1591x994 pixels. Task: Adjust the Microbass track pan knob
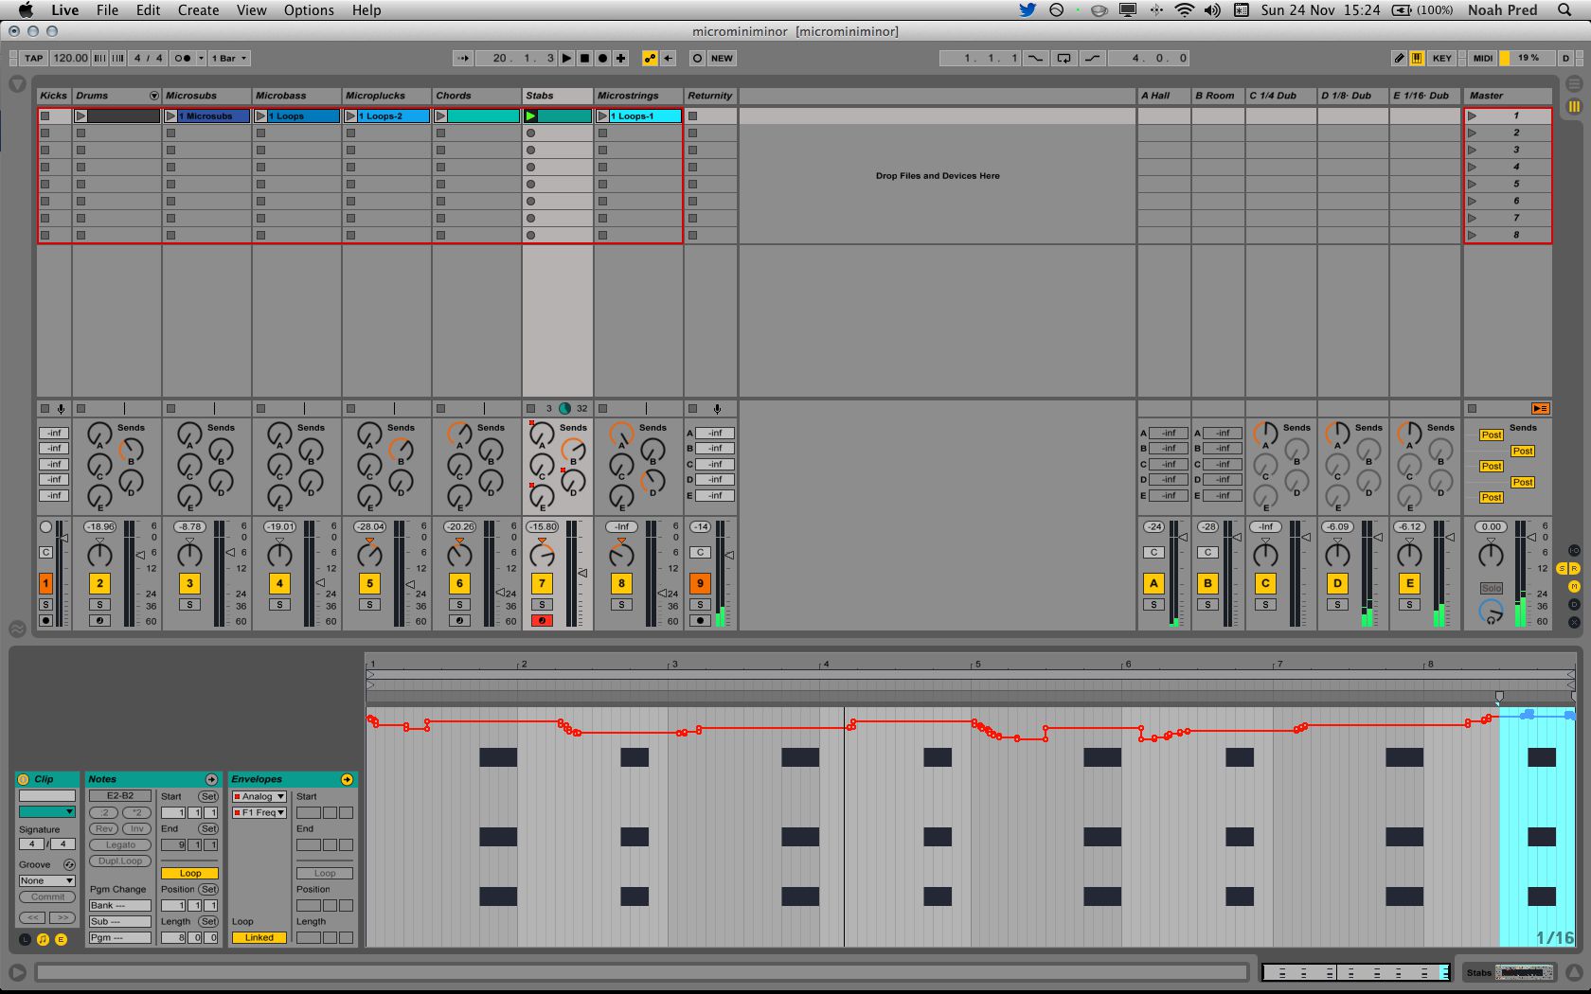(279, 554)
